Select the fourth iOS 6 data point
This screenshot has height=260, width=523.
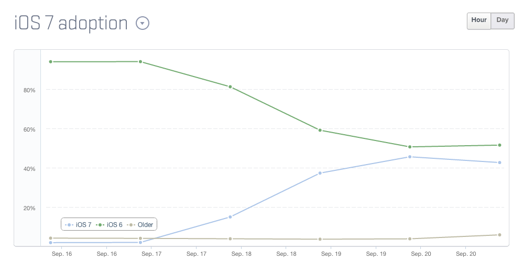coord(320,130)
